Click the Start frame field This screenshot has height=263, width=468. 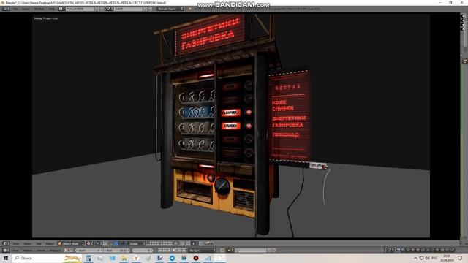[89, 250]
